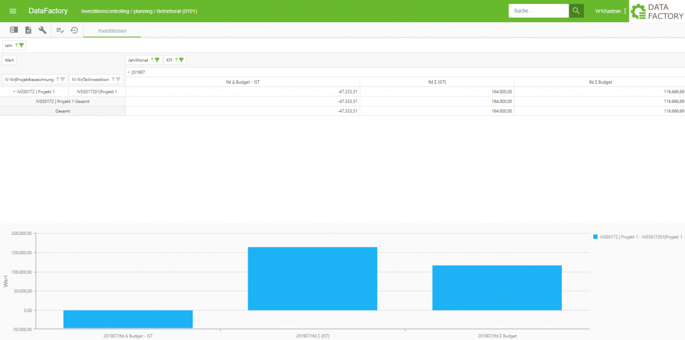Collapse the IV030172 | Projekt 1 row
The image size is (685, 340).
pos(14,92)
